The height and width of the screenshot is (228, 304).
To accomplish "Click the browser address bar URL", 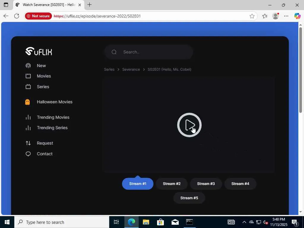I will 97,16.
